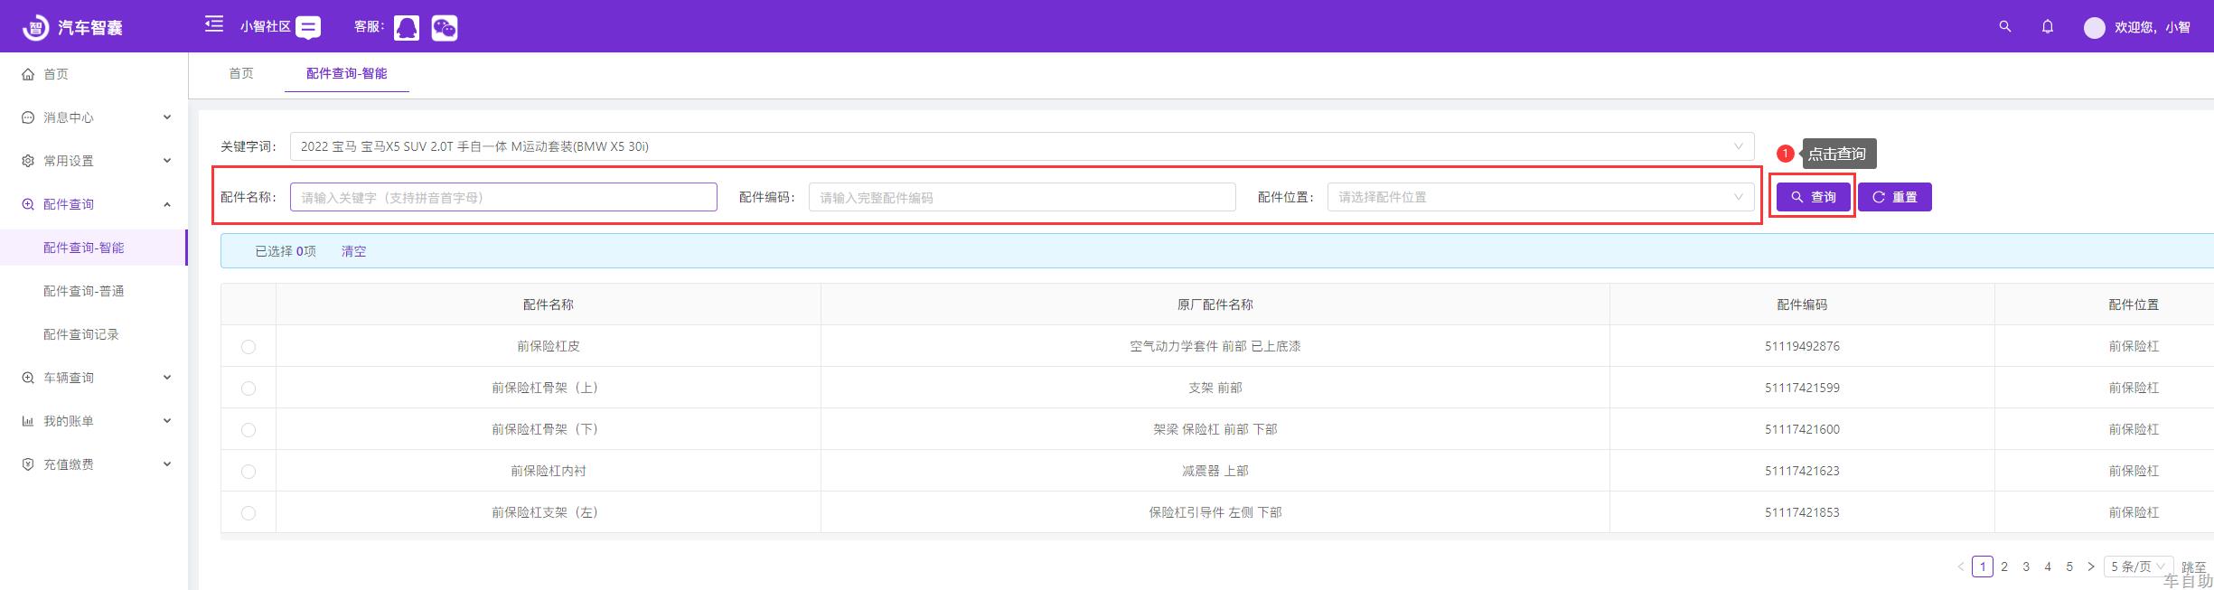Click the 清空 link
The width and height of the screenshot is (2214, 590).
[353, 251]
